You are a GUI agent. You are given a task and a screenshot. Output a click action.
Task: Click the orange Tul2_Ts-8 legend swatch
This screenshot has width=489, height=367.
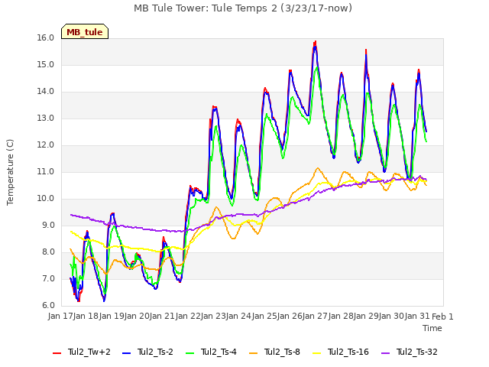[x=253, y=353]
